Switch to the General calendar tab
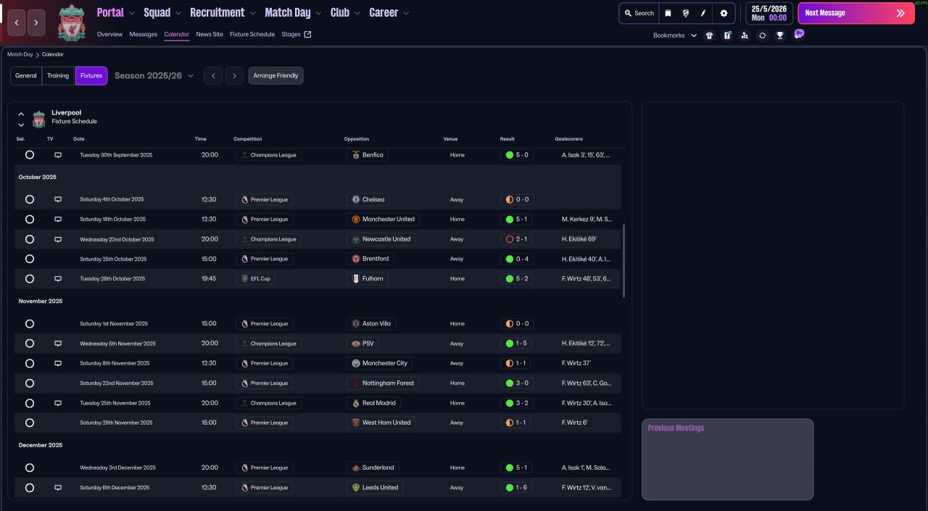928x511 pixels. 26,75
